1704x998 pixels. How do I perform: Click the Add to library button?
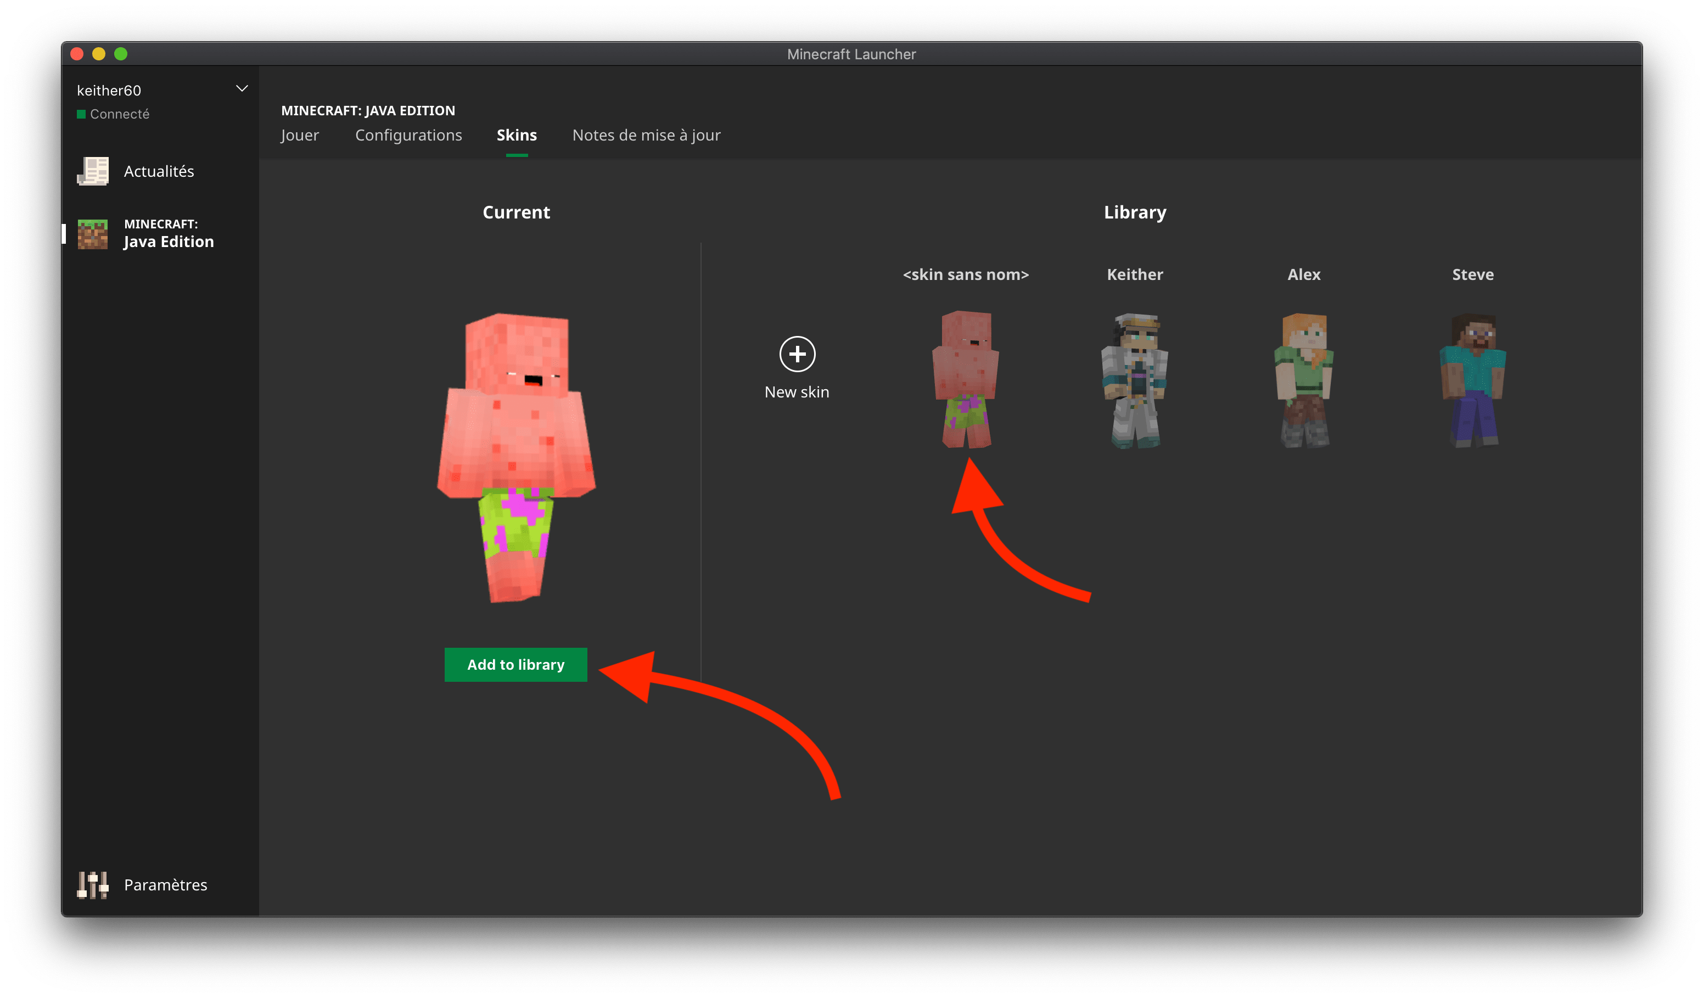coord(516,665)
